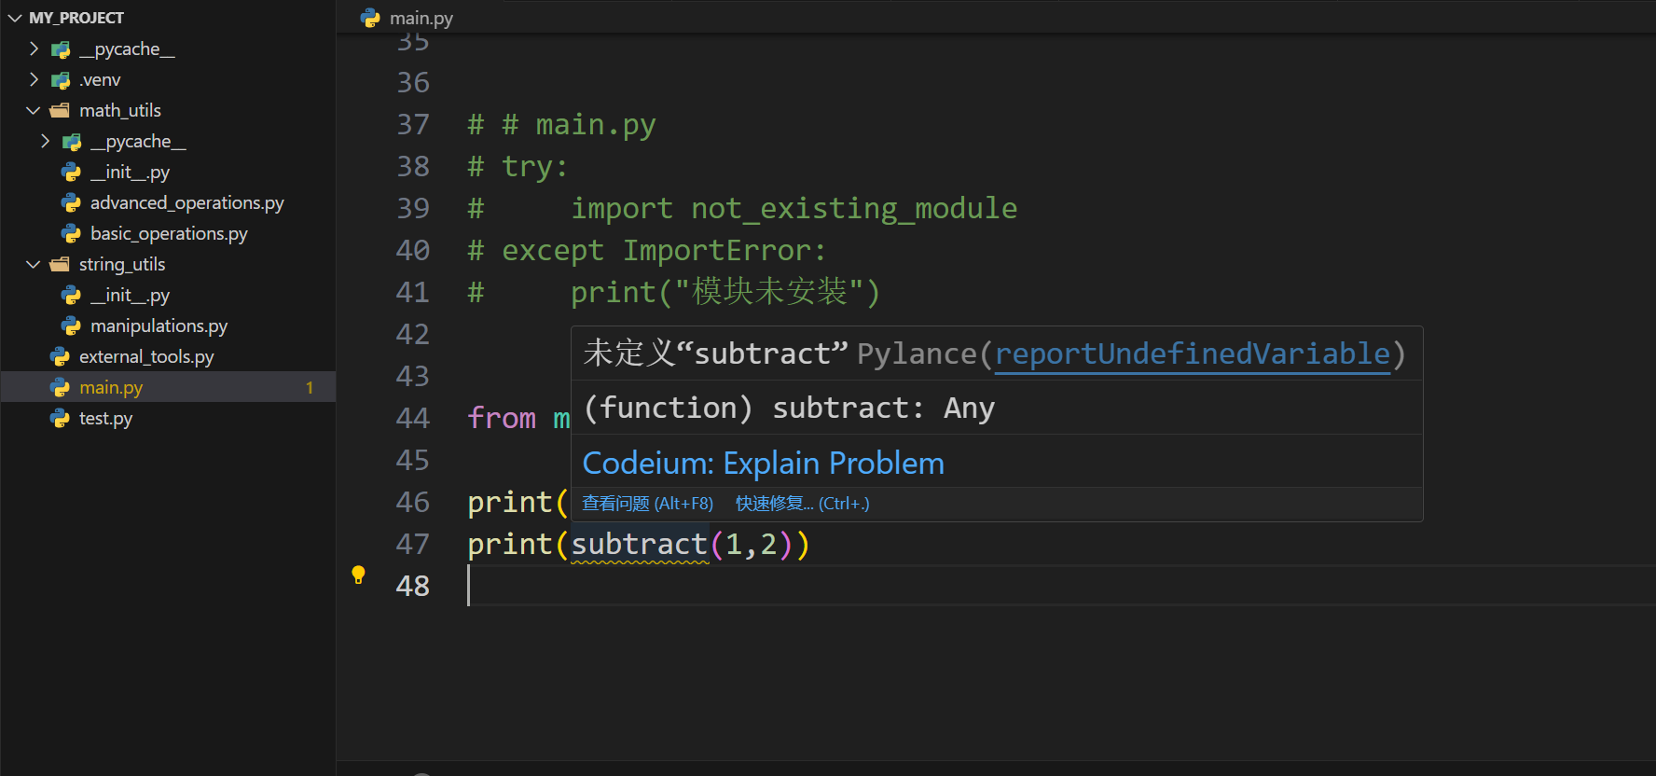Click the Python icon in main.py editor tab

[x=370, y=18]
